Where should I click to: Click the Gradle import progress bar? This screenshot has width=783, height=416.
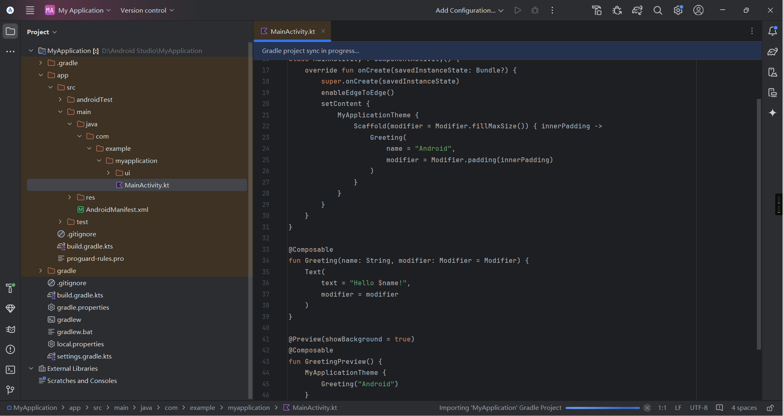pos(602,408)
